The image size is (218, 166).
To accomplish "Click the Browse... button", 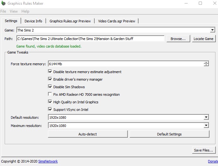I will pyautogui.click(x=178, y=39).
